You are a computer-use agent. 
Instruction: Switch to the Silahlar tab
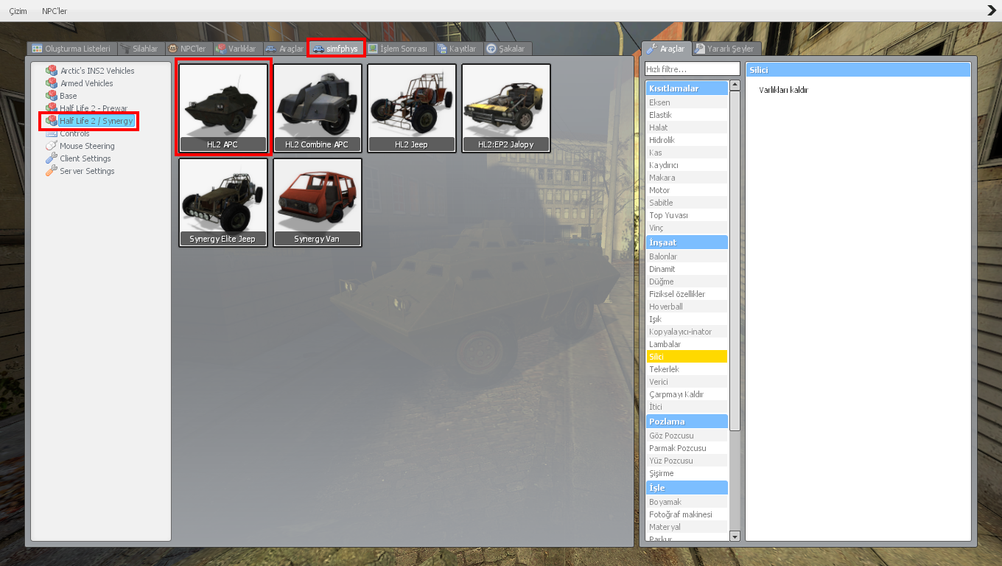click(x=140, y=49)
